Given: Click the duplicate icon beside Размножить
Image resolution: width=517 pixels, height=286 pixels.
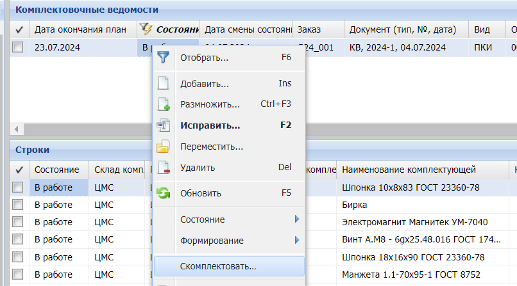Looking at the screenshot, I should (164, 104).
